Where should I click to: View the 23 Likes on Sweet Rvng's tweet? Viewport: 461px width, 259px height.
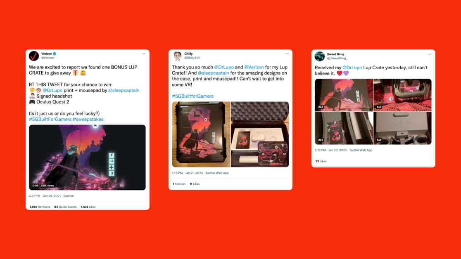click(321, 161)
